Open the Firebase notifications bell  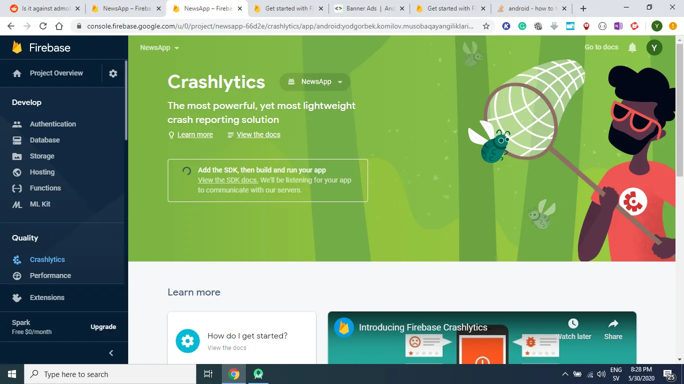(x=632, y=47)
